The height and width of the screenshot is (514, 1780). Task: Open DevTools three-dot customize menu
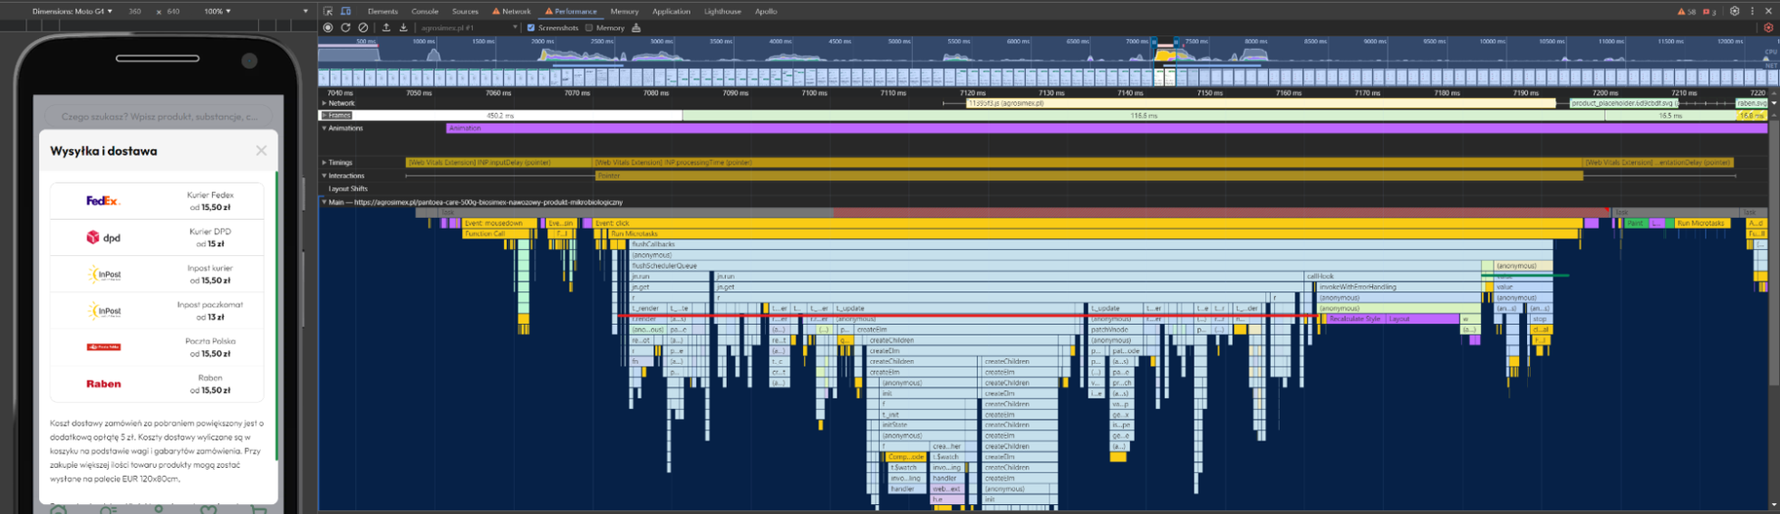[x=1752, y=11]
